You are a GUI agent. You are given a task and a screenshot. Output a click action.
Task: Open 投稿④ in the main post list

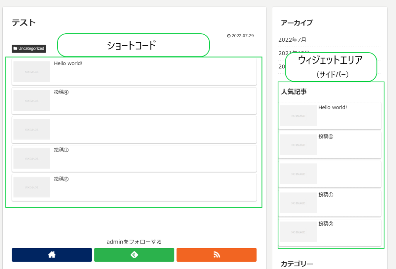pyautogui.click(x=61, y=92)
